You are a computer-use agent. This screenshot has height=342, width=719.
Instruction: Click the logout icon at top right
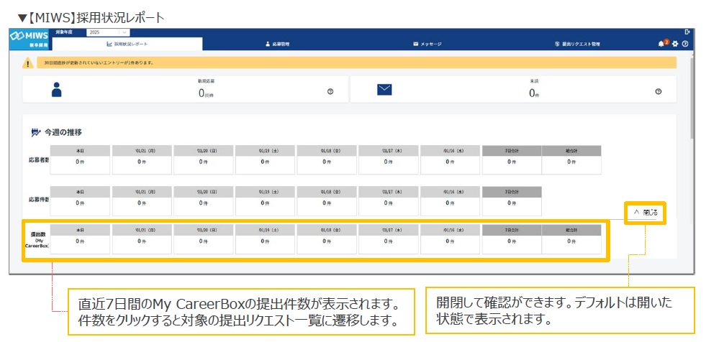click(687, 32)
